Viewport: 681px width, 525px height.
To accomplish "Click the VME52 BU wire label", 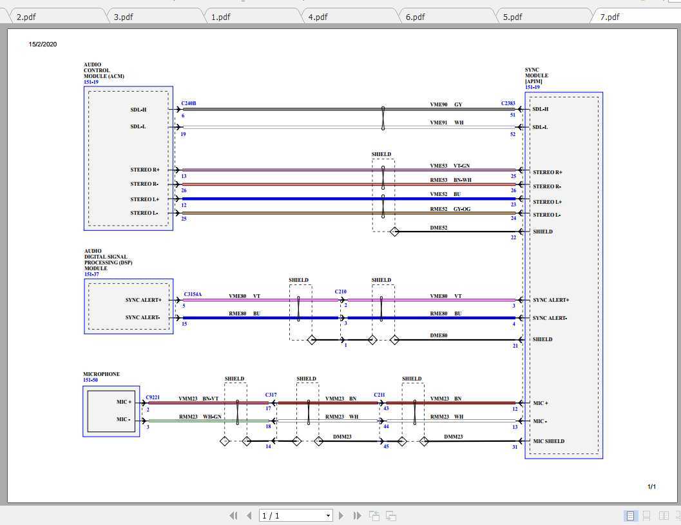I will click(x=446, y=194).
